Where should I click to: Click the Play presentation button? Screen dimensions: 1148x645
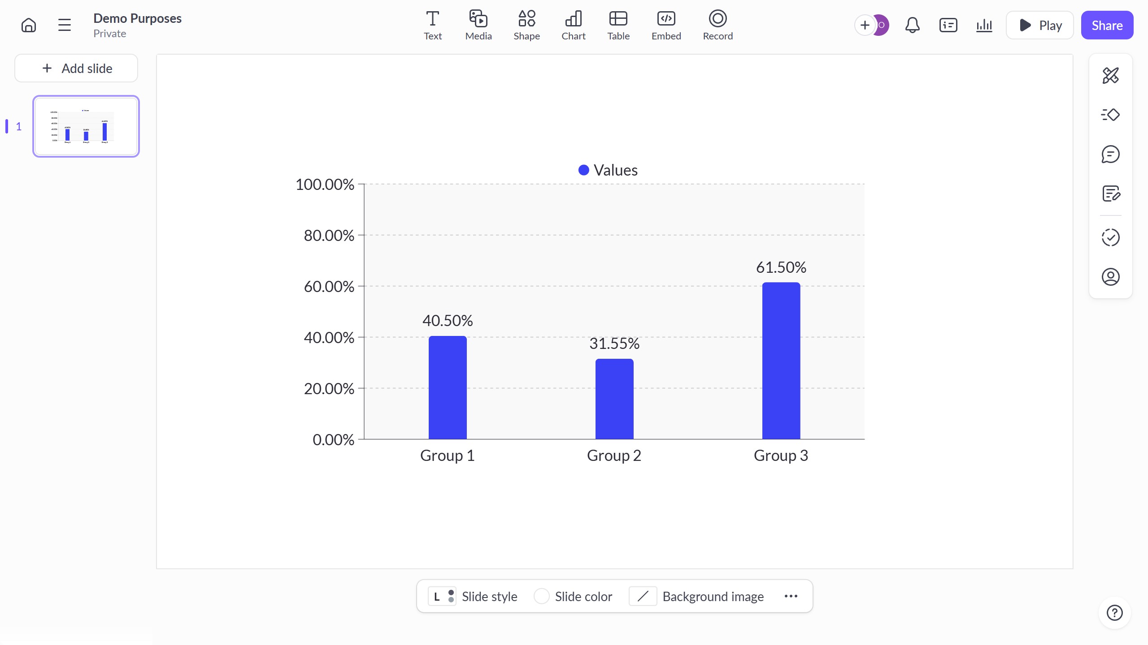[1039, 25]
